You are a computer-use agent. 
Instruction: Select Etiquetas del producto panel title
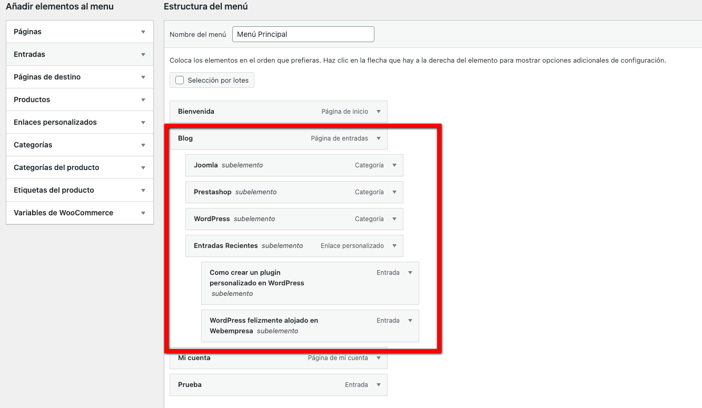pos(54,190)
